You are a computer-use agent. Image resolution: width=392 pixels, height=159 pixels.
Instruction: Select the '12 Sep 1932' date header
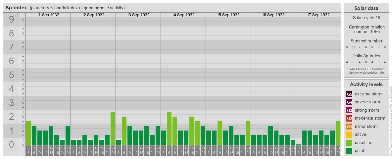click(93, 15)
